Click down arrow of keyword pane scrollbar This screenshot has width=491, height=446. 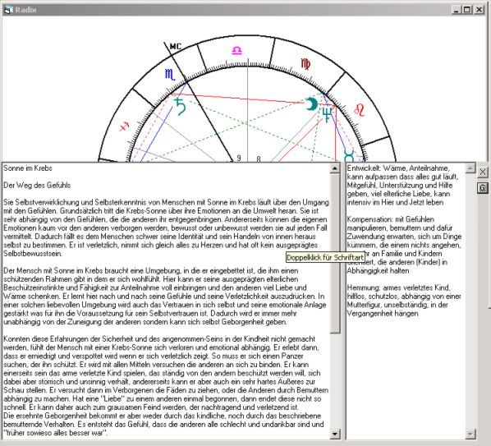point(470,434)
